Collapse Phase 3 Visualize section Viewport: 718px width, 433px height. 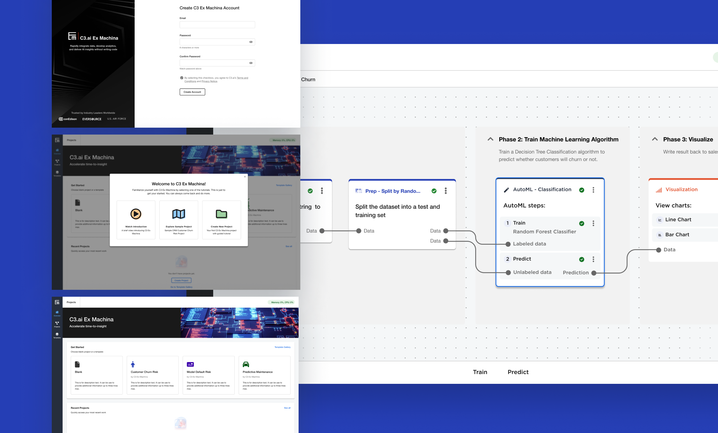point(655,139)
